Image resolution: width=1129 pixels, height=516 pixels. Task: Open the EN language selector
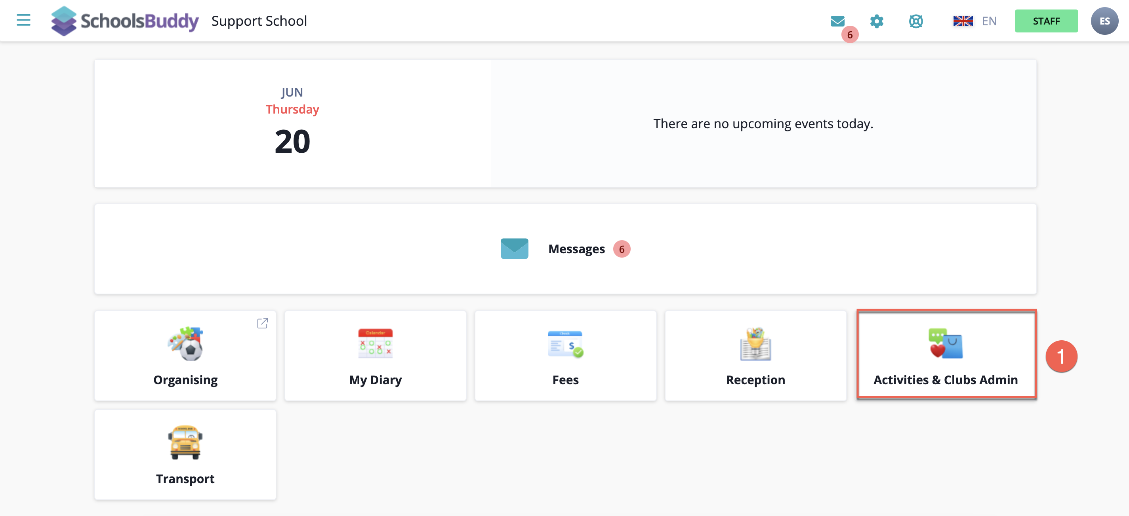pos(989,21)
